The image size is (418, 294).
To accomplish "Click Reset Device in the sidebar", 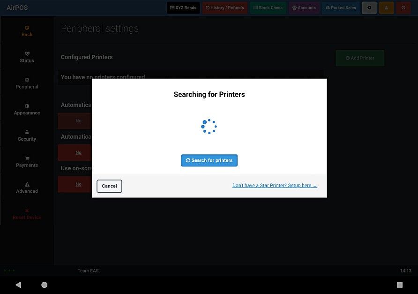I will pos(27,214).
